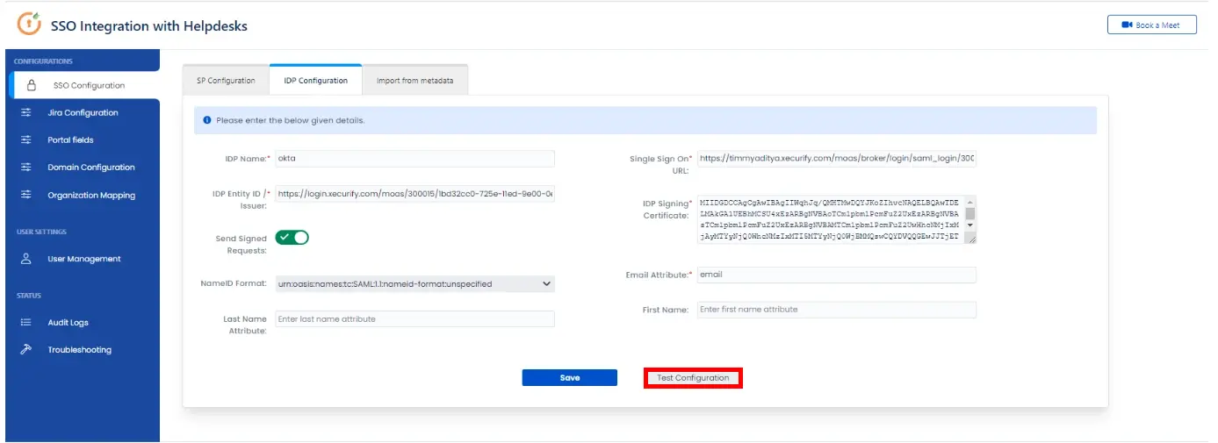
Task: Click the IDP Name input field
Action: (x=414, y=159)
